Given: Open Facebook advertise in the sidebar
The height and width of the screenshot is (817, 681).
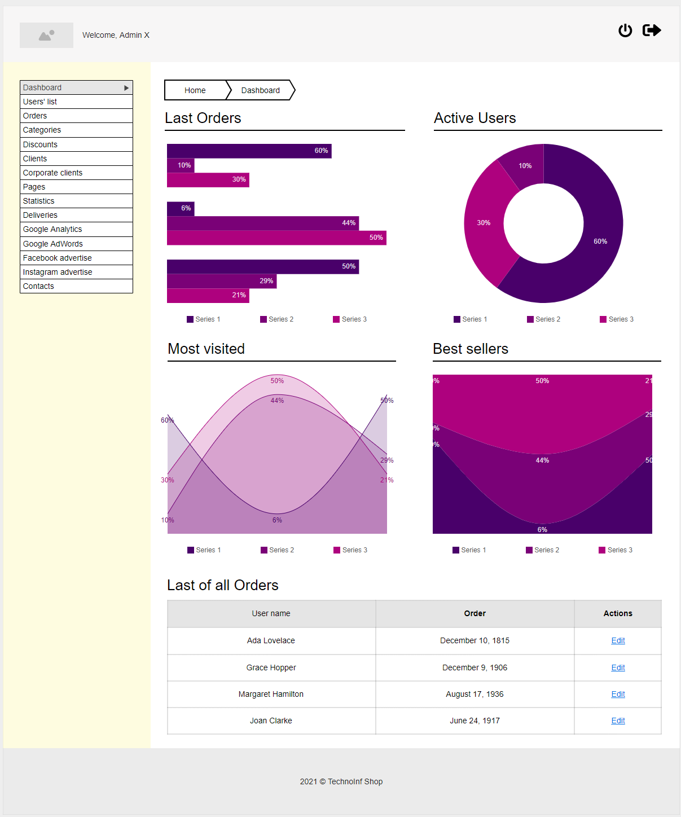Looking at the screenshot, I should coord(57,258).
